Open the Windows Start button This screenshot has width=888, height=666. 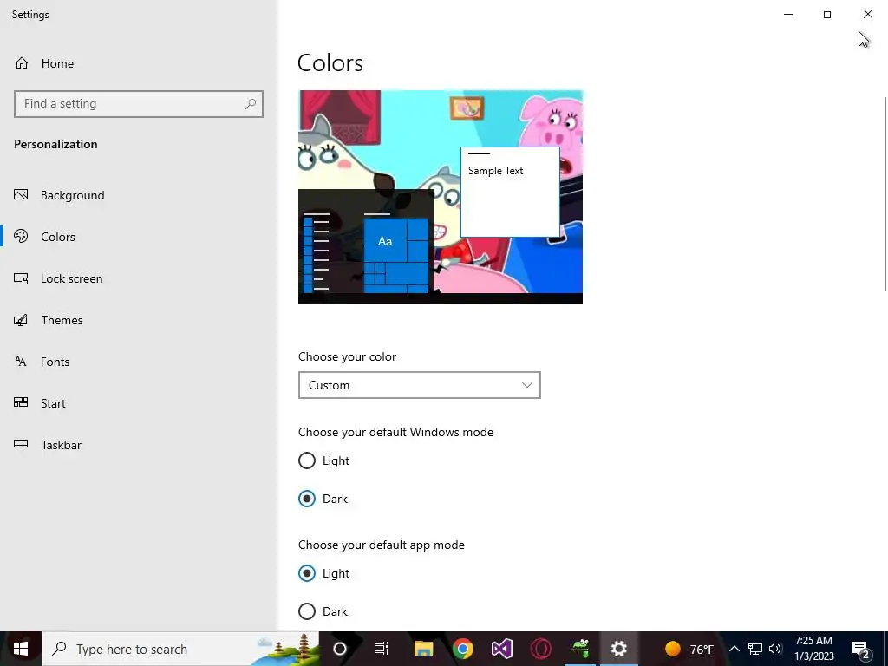[21, 649]
